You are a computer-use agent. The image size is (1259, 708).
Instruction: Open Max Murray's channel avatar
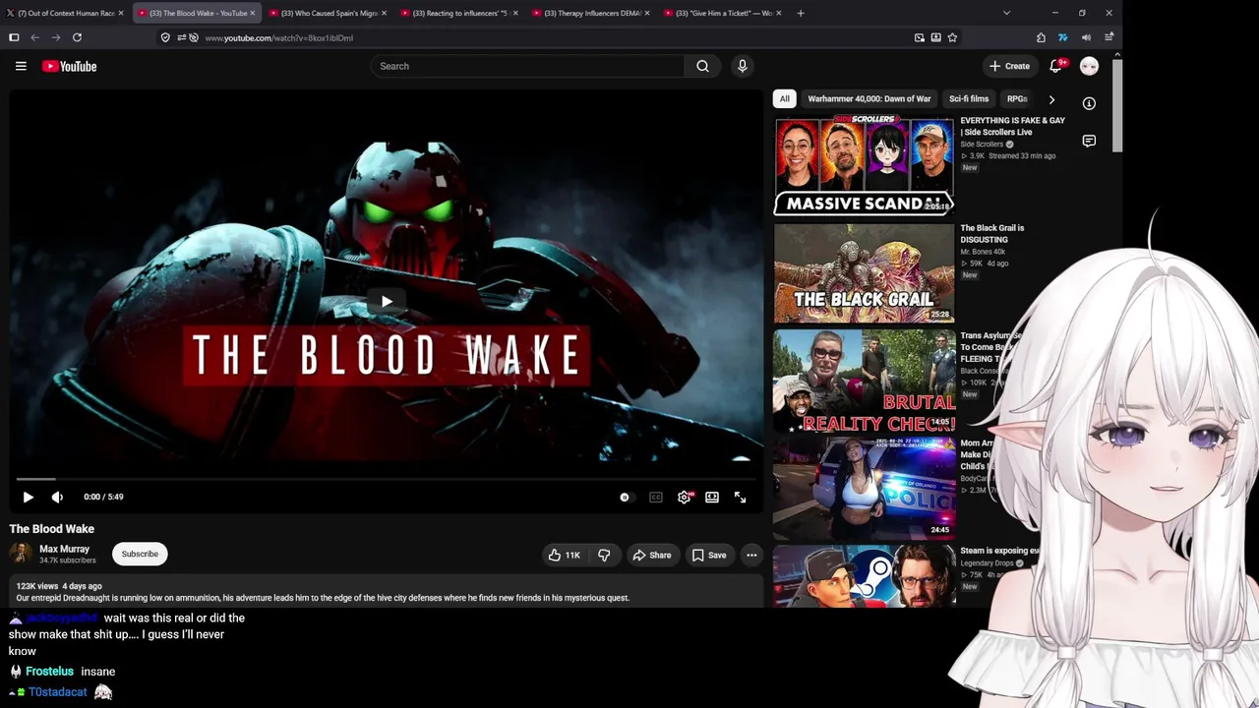click(x=21, y=554)
